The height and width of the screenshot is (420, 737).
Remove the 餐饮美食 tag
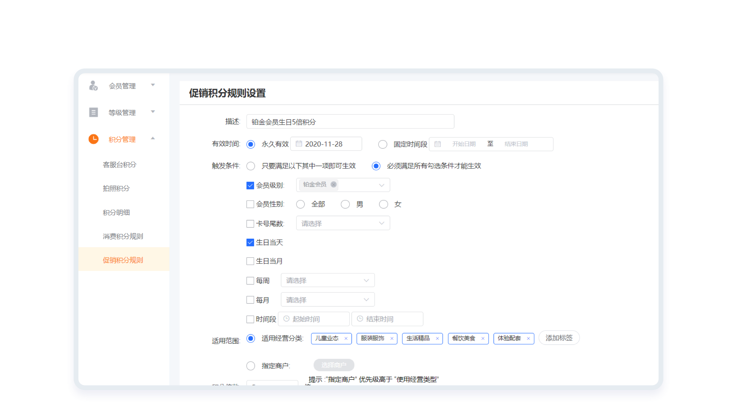pyautogui.click(x=483, y=338)
